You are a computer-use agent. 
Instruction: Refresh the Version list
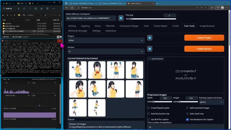[150, 49]
